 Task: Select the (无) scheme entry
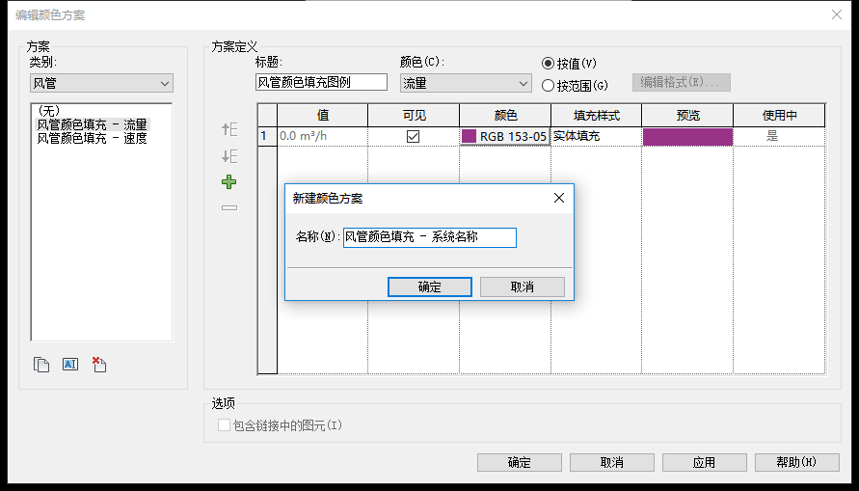pos(48,111)
